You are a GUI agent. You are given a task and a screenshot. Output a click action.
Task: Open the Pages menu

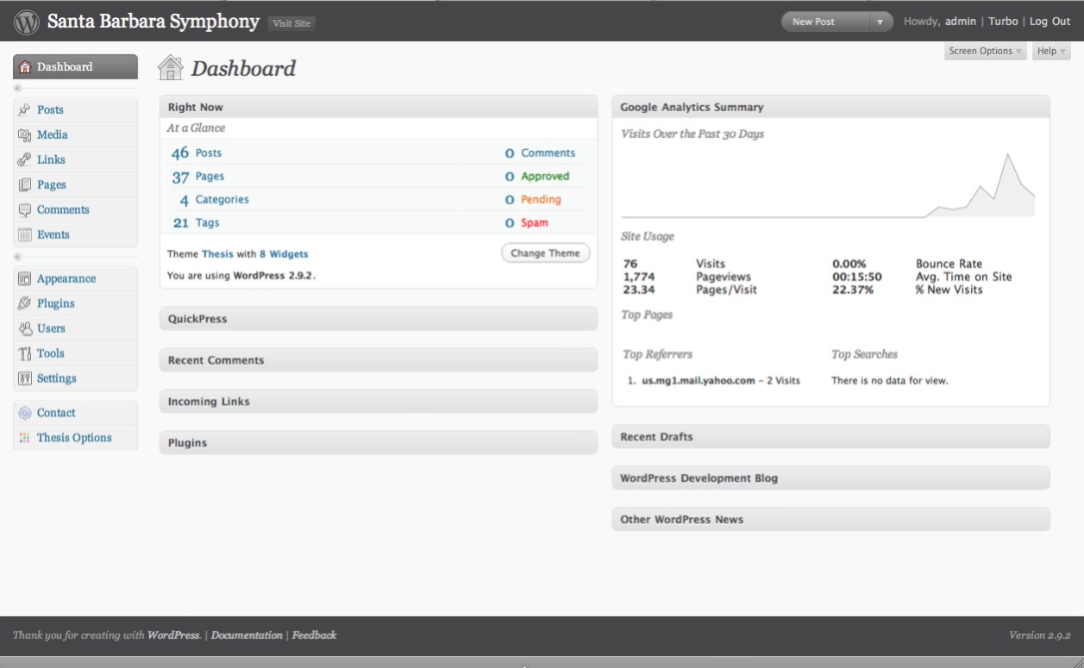coord(52,184)
